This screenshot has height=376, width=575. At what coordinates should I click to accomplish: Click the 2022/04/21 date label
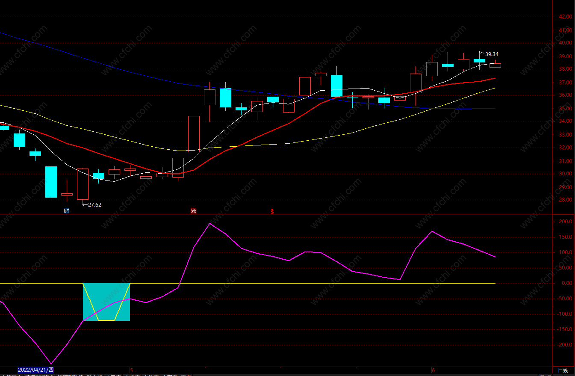[36, 370]
